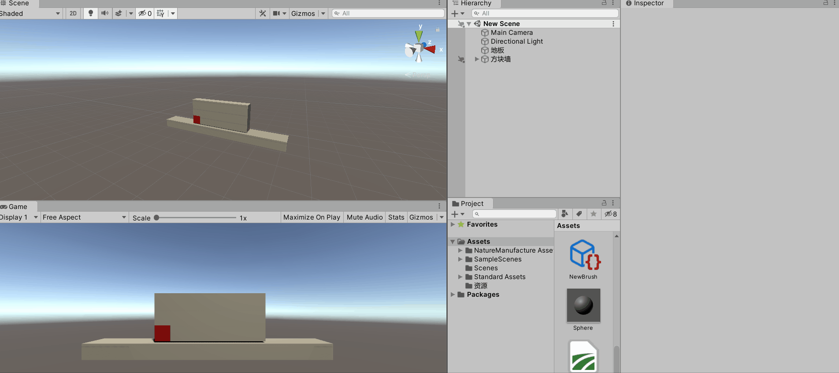Open Scene Gizmos dropdown arrow
This screenshot has width=839, height=373.
(323, 13)
